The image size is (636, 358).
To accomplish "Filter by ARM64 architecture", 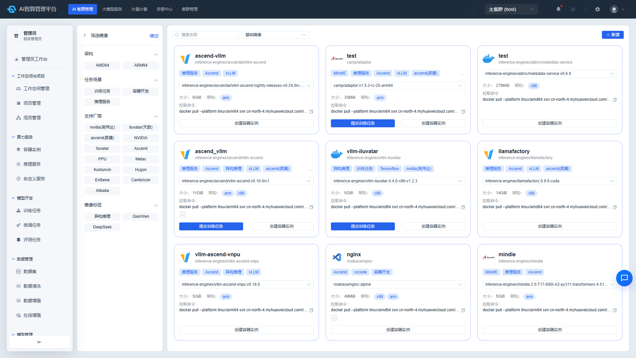I will (x=141, y=65).
